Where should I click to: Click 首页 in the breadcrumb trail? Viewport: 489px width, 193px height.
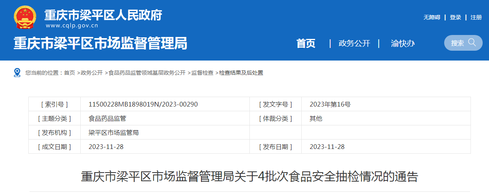coord(69,73)
